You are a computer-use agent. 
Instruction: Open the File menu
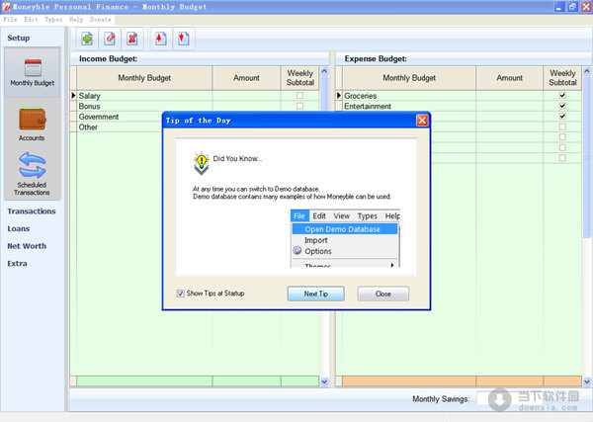(10, 20)
